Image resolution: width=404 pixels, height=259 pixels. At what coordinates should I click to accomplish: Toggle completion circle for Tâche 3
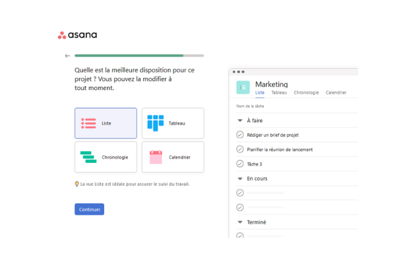pyautogui.click(x=240, y=164)
